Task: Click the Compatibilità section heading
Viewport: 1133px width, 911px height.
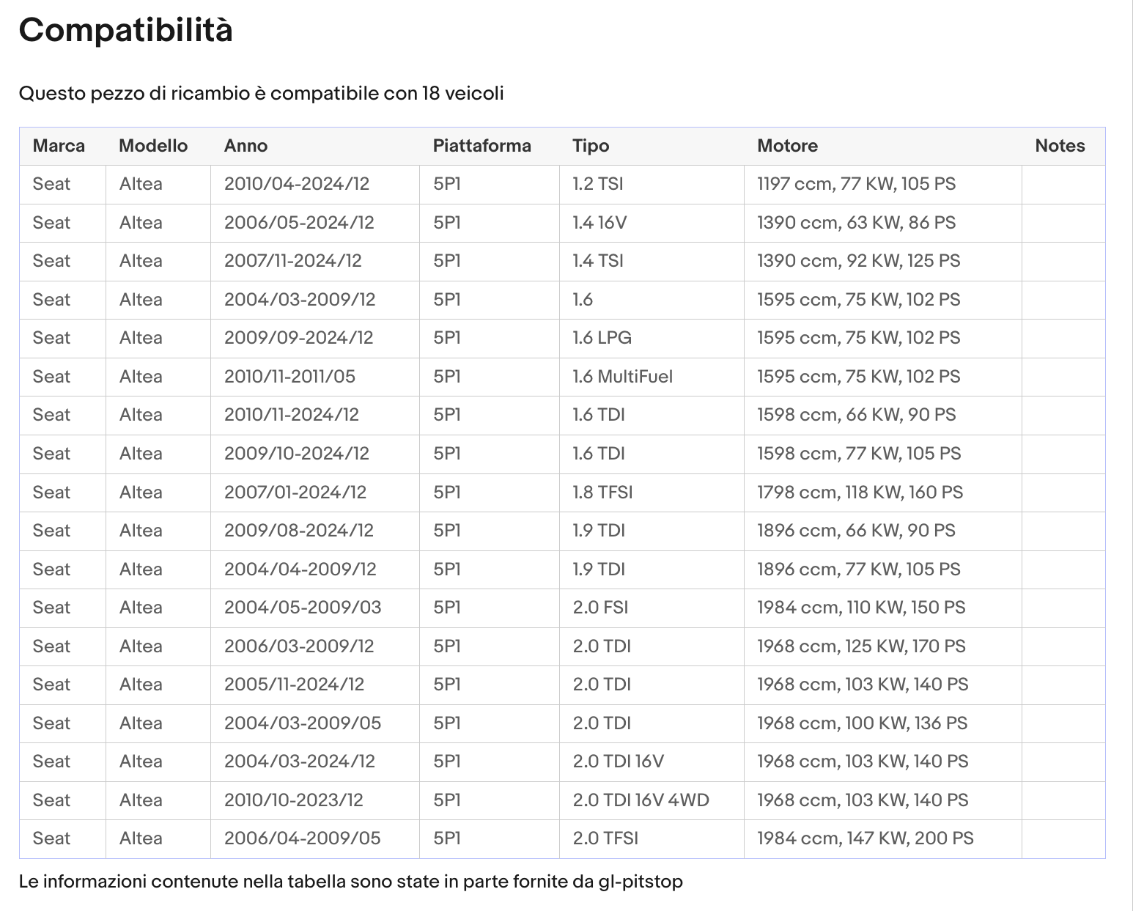Action: [125, 30]
